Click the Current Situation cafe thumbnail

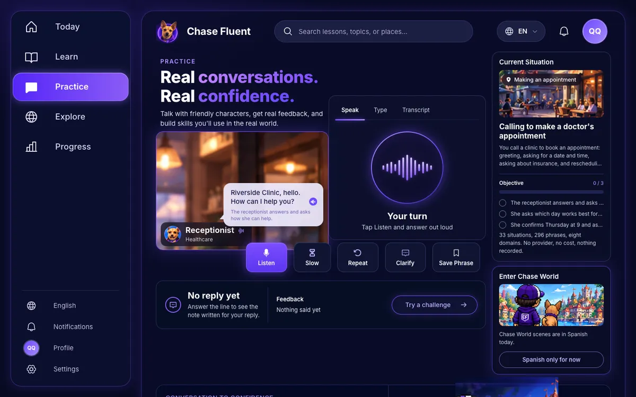pos(551,94)
